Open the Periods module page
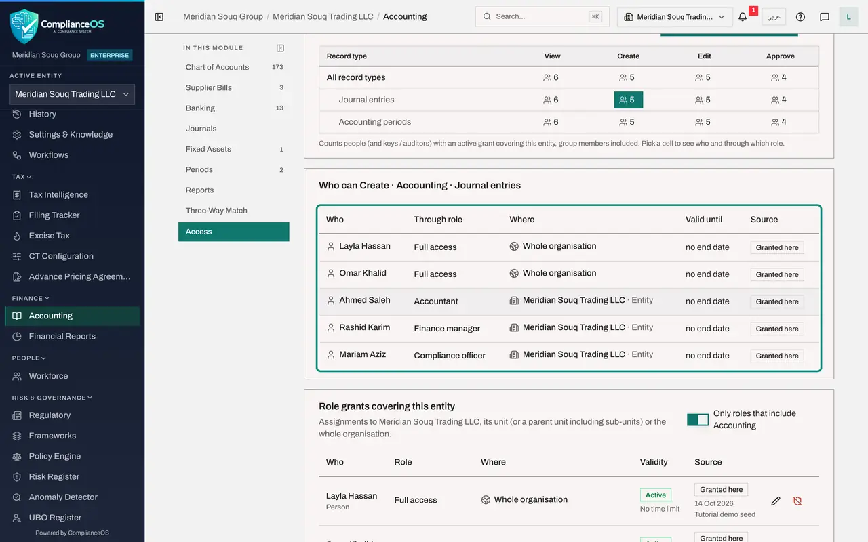 (x=234, y=169)
